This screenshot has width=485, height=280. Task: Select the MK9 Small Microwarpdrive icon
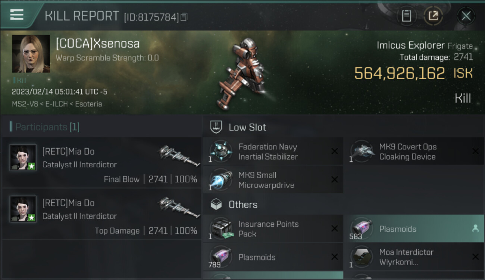point(221,180)
